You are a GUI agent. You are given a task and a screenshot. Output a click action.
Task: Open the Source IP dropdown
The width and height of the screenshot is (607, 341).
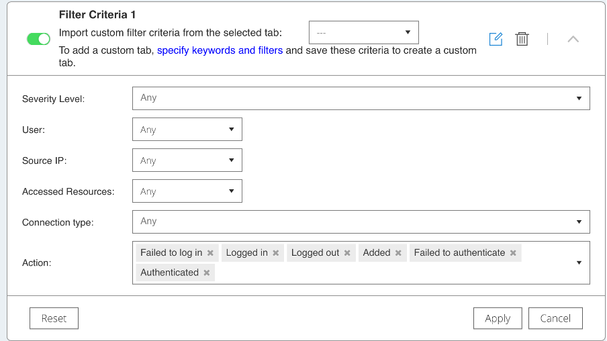click(x=187, y=160)
